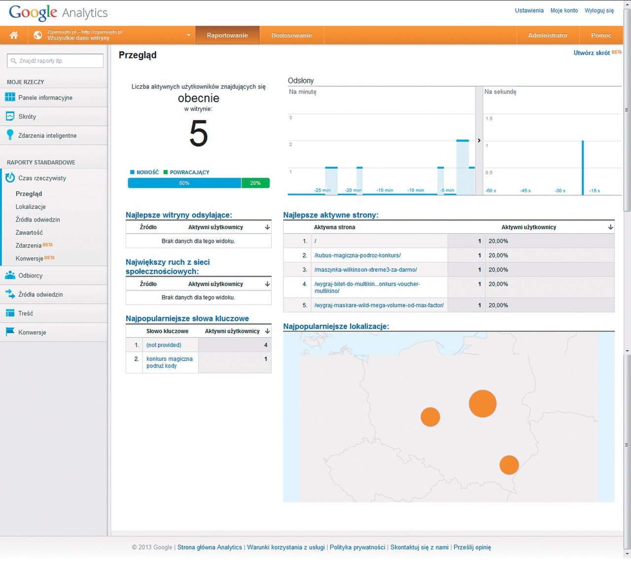Click Wyloguj się to sign out
The height and width of the screenshot is (572, 631).
599,10
